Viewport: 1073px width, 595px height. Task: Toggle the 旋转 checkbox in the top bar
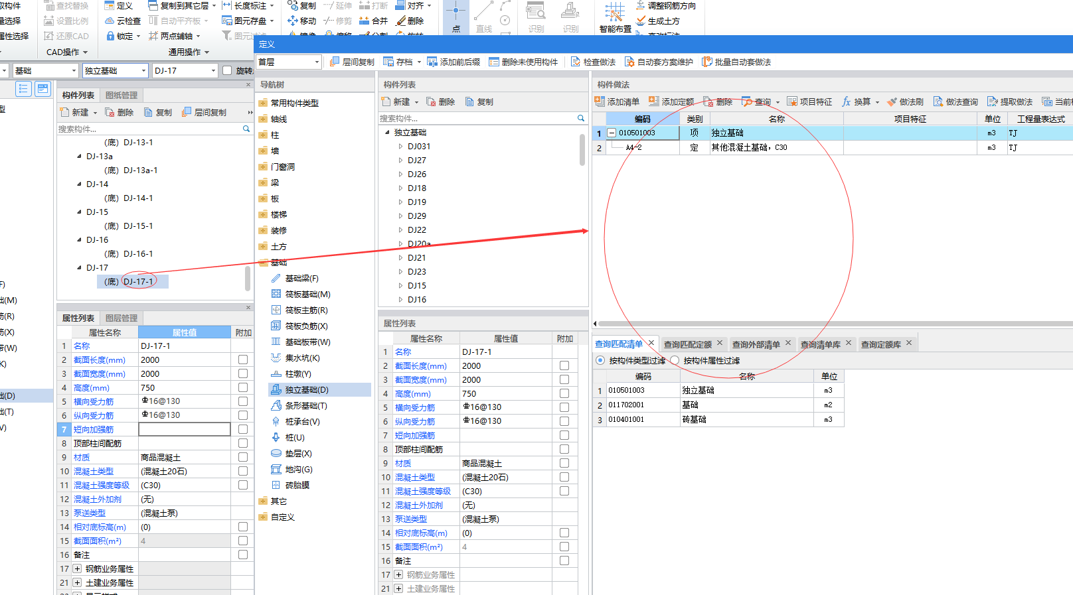[227, 70]
